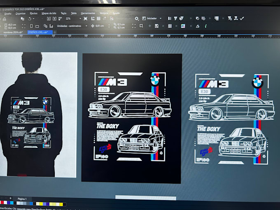The width and height of the screenshot is (280, 210).
Task: Open the Ventana menu
Action: pos(104,13)
